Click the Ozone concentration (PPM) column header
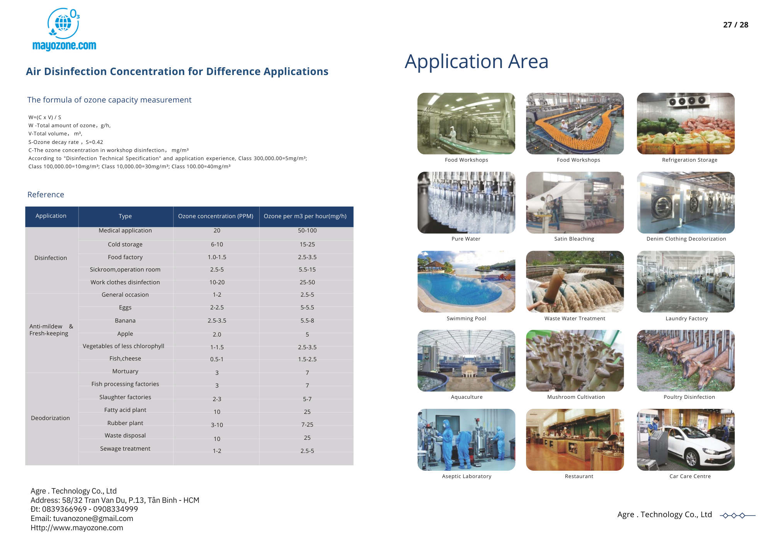The height and width of the screenshot is (550, 773). pos(216,216)
